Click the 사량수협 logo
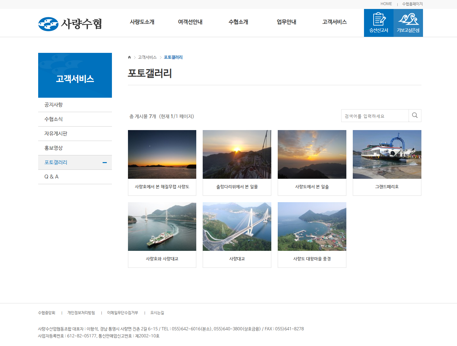 point(70,24)
